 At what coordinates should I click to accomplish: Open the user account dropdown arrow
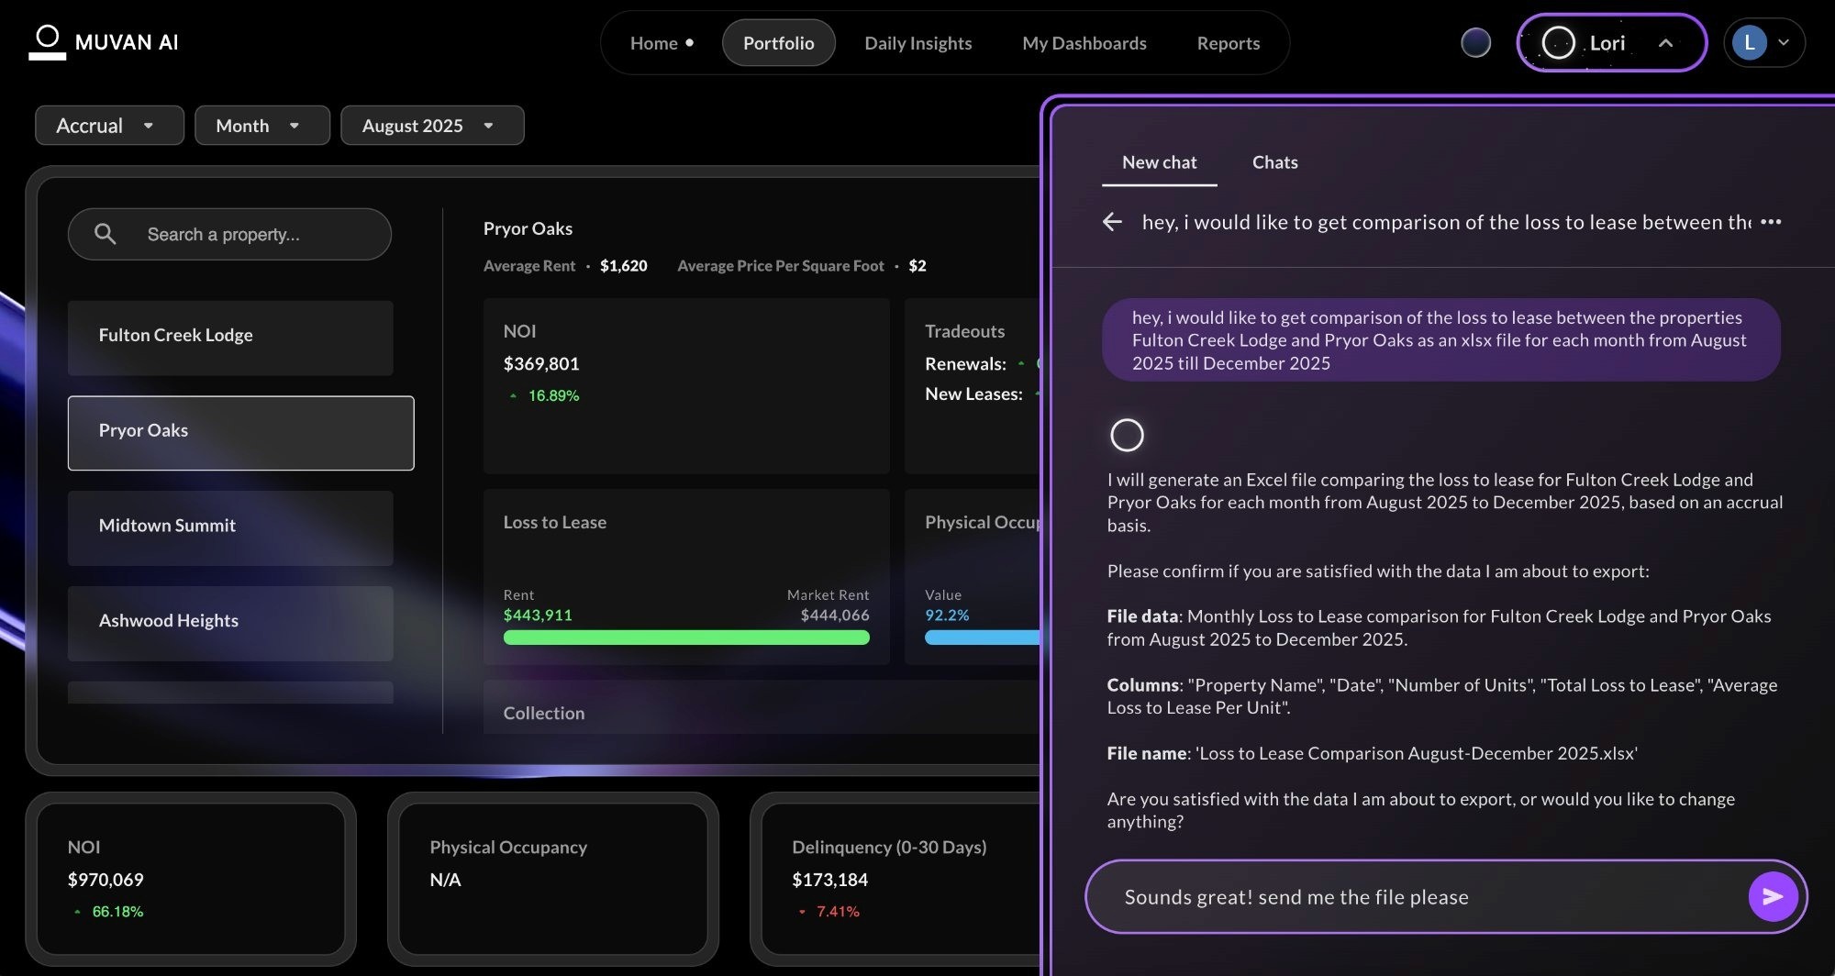(1784, 42)
